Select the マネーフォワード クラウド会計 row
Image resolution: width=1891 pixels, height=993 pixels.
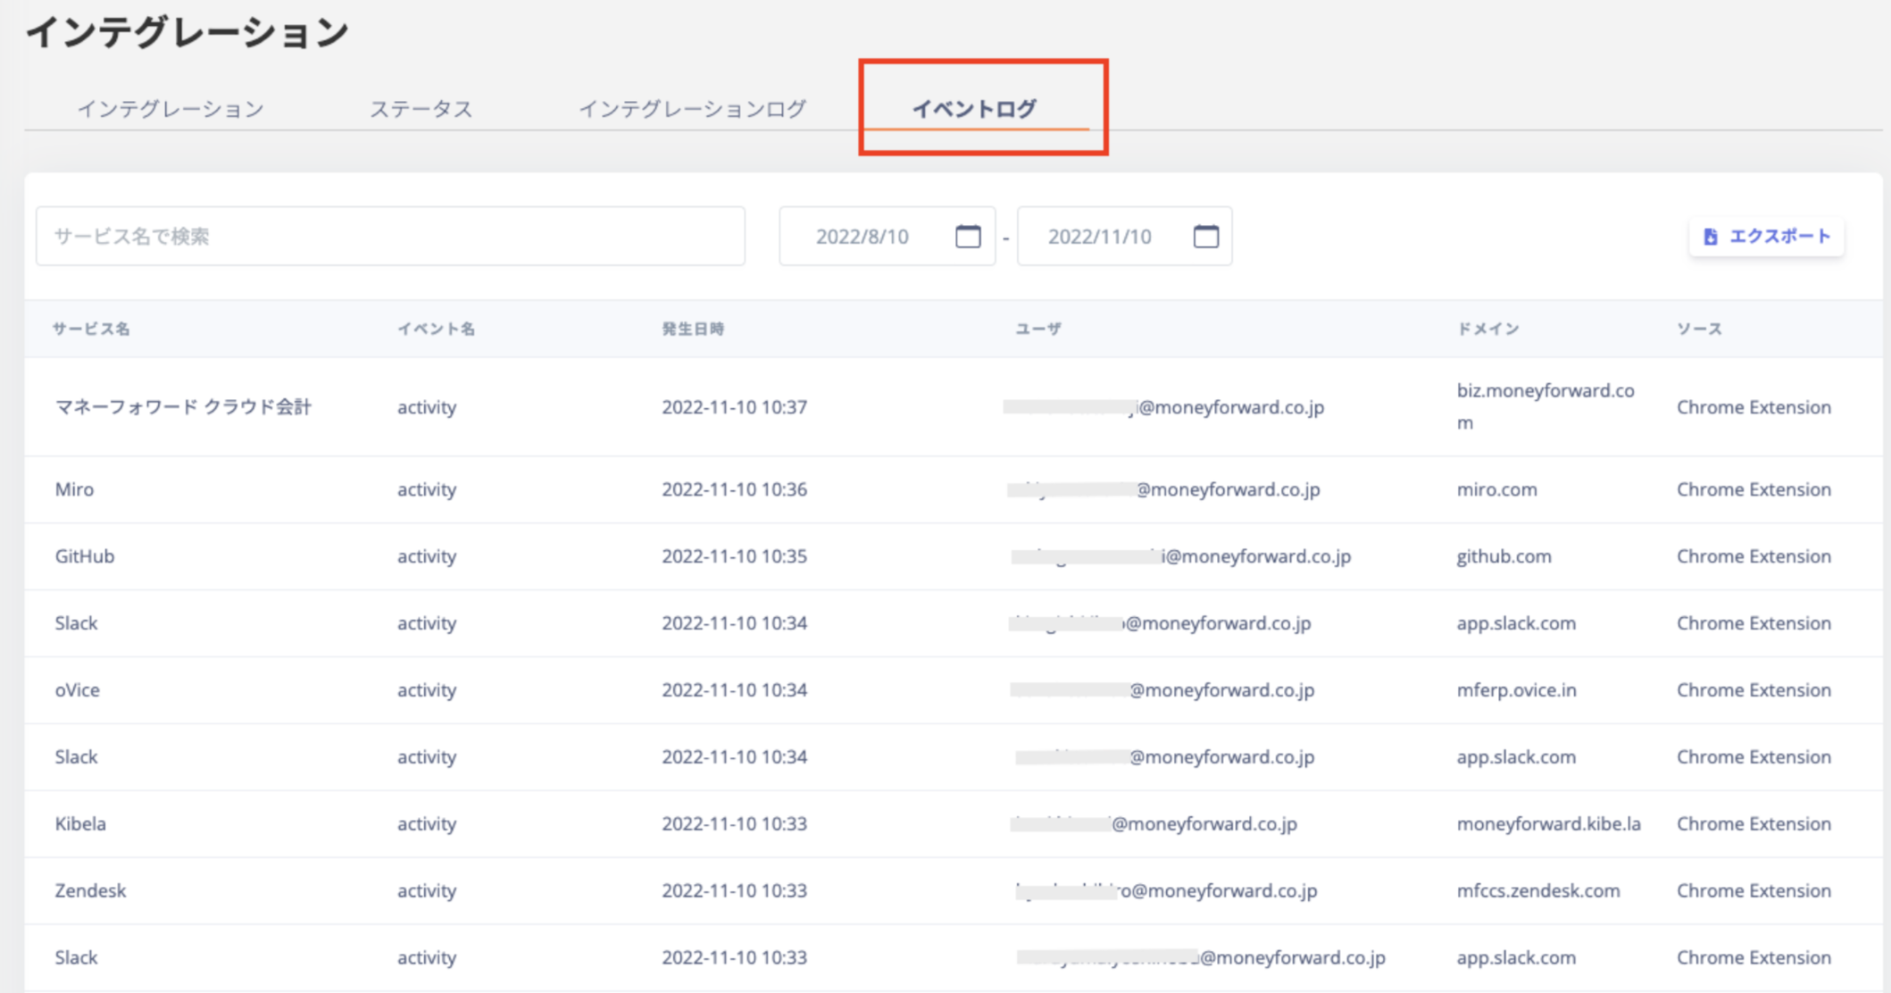pyautogui.click(x=183, y=407)
